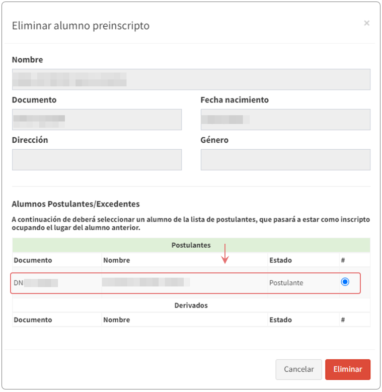This screenshot has width=382, height=392.
Task: Click Nombre column header under Derivados
Action: point(117,320)
